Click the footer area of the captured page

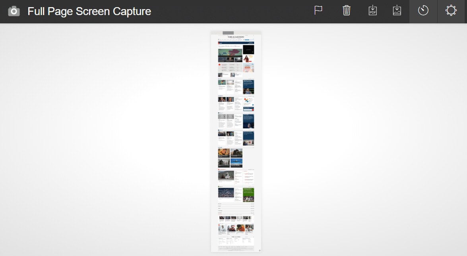coord(236,244)
